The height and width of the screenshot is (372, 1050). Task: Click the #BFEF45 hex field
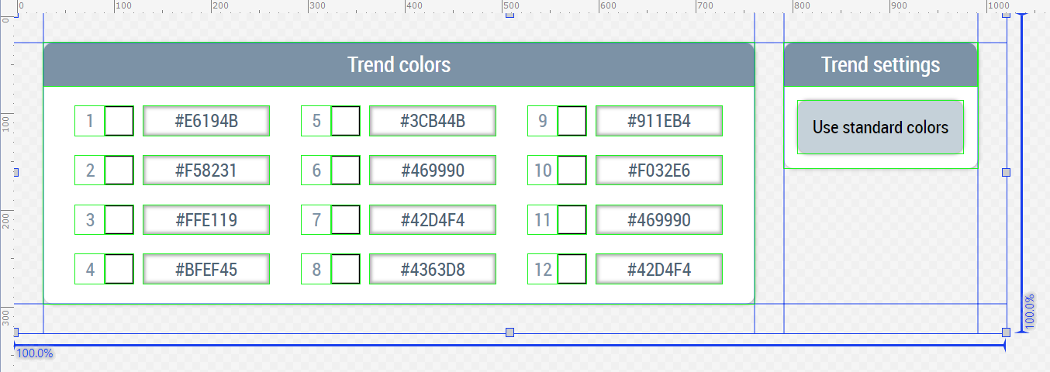[206, 269]
